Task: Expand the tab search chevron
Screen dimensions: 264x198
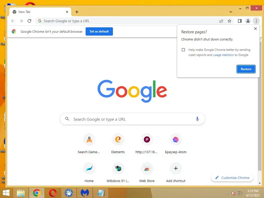Action: (231, 12)
